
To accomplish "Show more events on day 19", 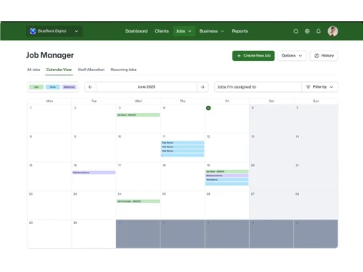I will click(x=227, y=184).
